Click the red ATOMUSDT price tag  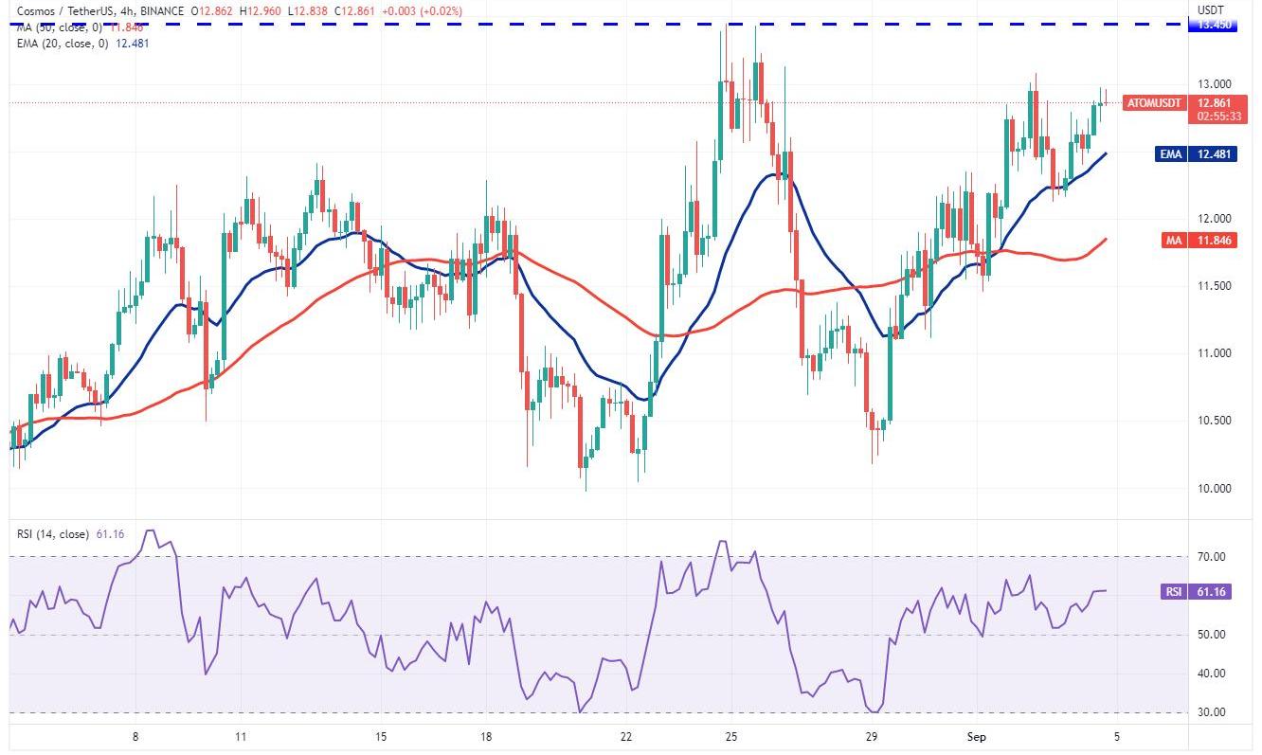tap(1154, 102)
